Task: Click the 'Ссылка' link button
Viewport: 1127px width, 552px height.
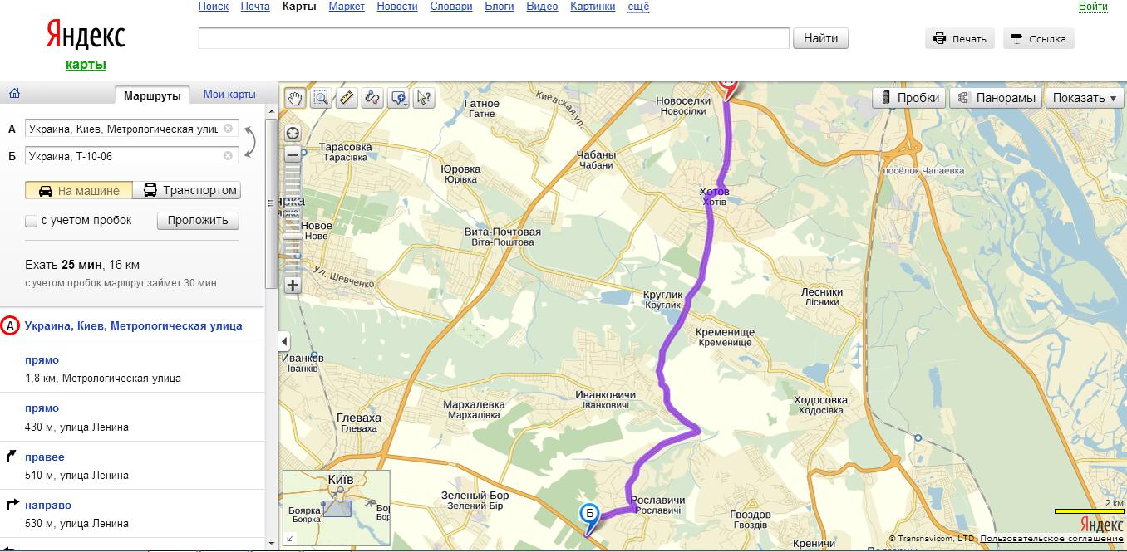Action: (x=1039, y=39)
